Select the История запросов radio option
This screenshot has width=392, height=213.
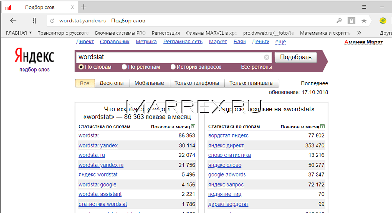pyautogui.click(x=196, y=67)
